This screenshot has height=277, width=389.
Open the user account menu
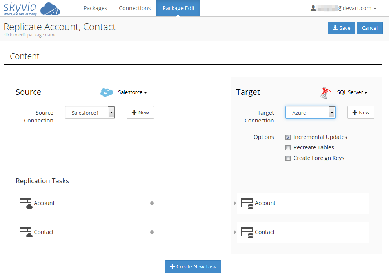click(344, 8)
